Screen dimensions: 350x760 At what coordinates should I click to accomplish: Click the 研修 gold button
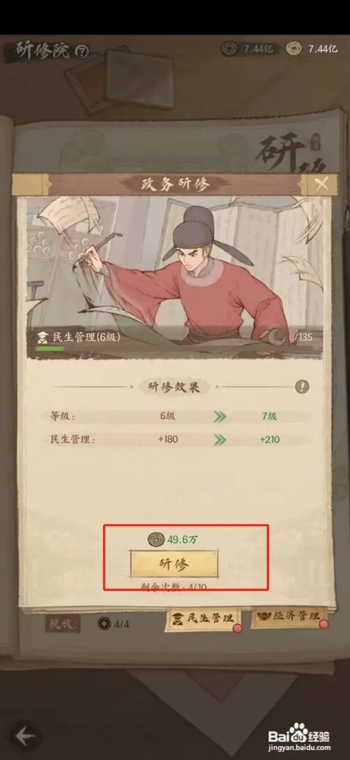pos(174,564)
